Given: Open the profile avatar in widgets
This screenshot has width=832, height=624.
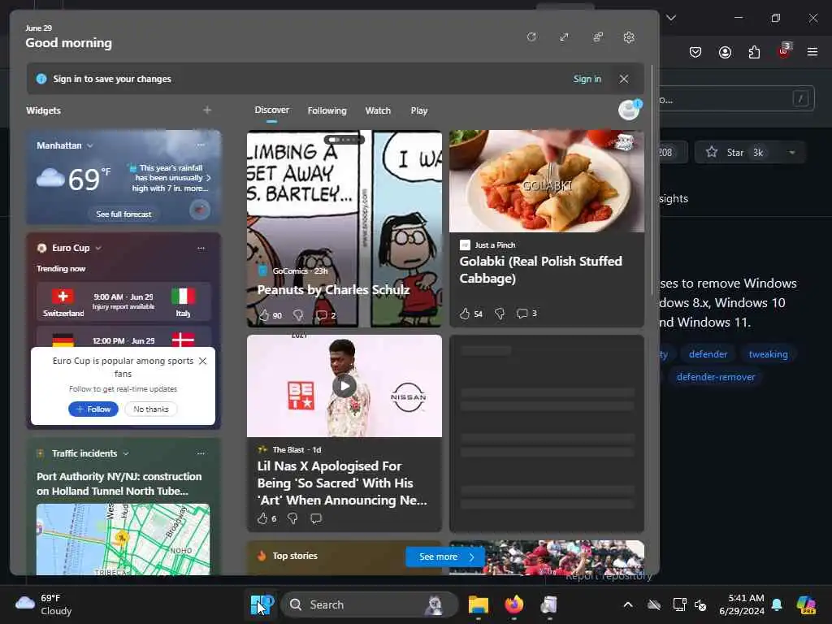Looking at the screenshot, I should 630,110.
